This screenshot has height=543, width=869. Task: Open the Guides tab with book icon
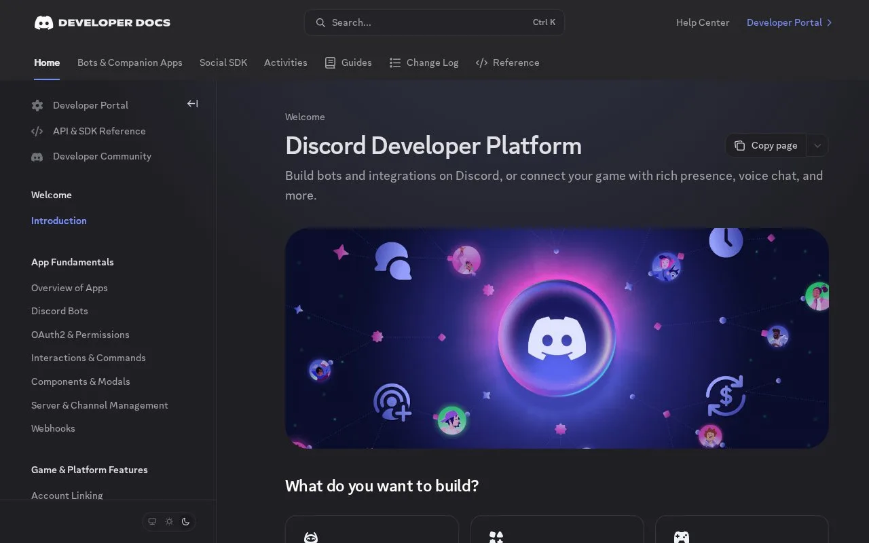348,62
